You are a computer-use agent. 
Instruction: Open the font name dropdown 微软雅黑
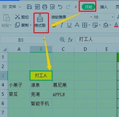[x=91, y=17]
